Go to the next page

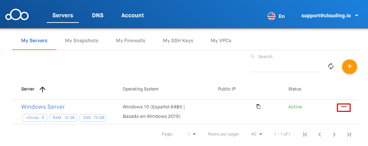pos(334,134)
